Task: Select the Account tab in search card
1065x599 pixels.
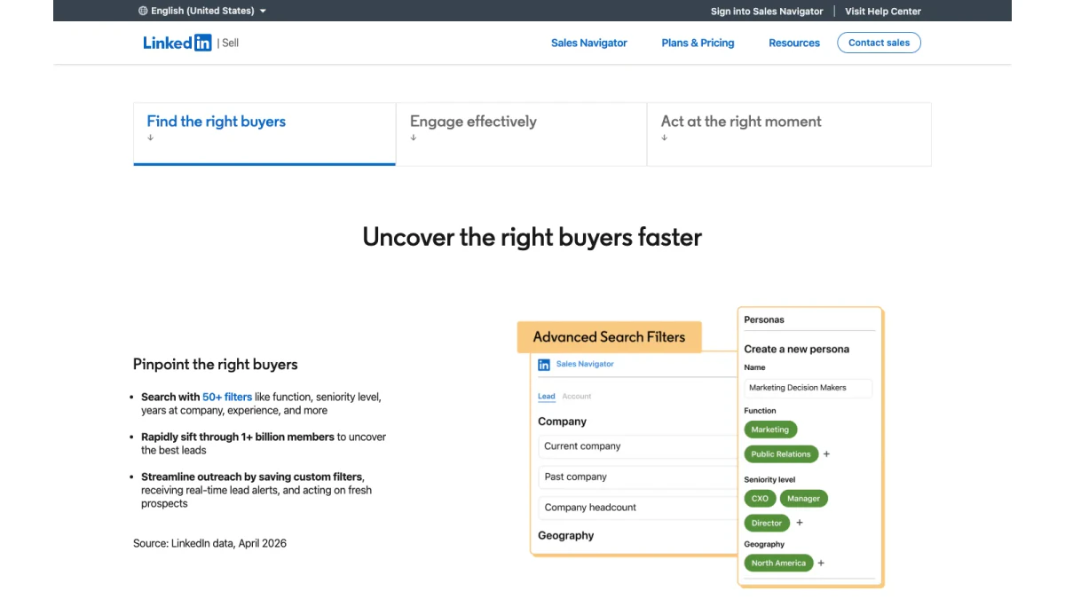Action: click(577, 397)
